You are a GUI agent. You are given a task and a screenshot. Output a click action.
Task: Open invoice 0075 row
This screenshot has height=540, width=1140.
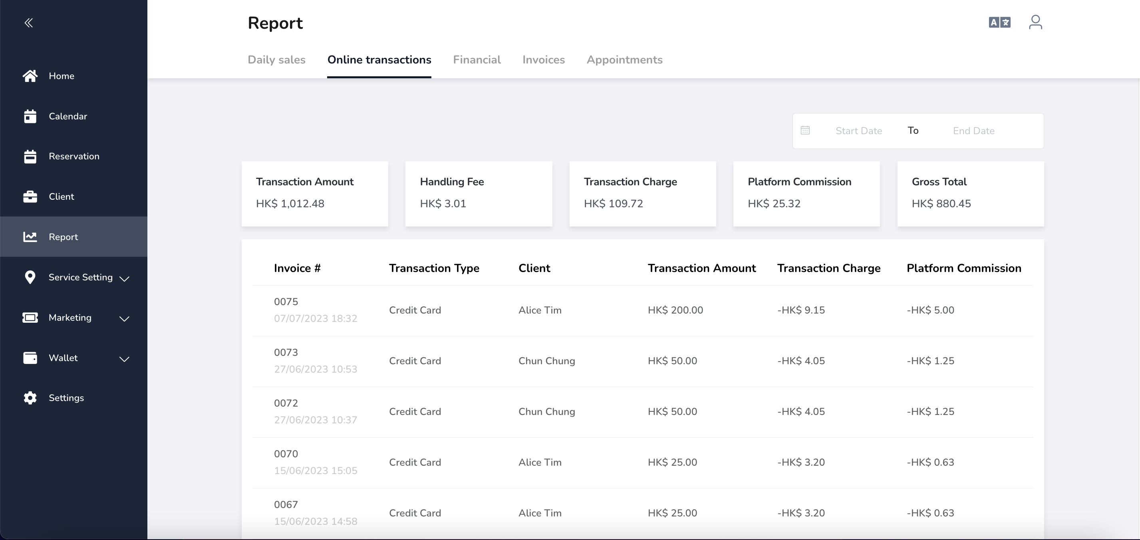[x=286, y=302]
